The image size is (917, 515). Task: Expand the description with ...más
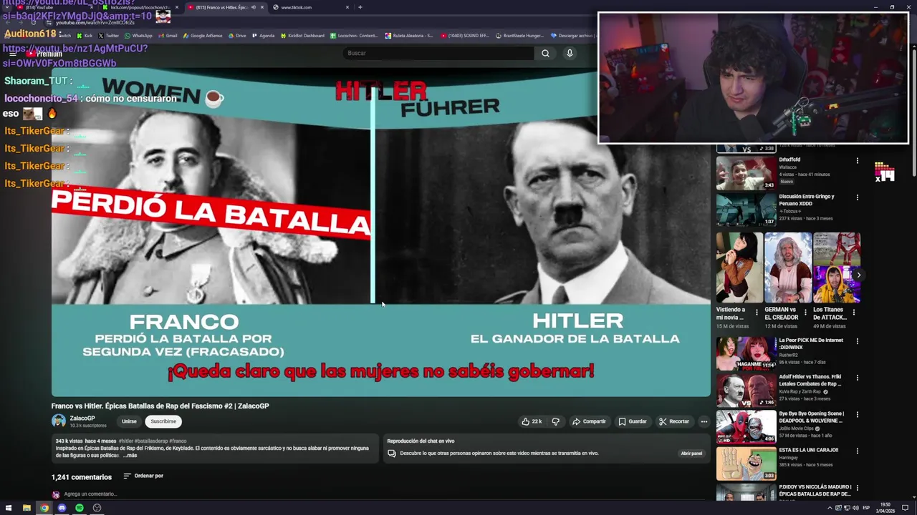tap(130, 455)
